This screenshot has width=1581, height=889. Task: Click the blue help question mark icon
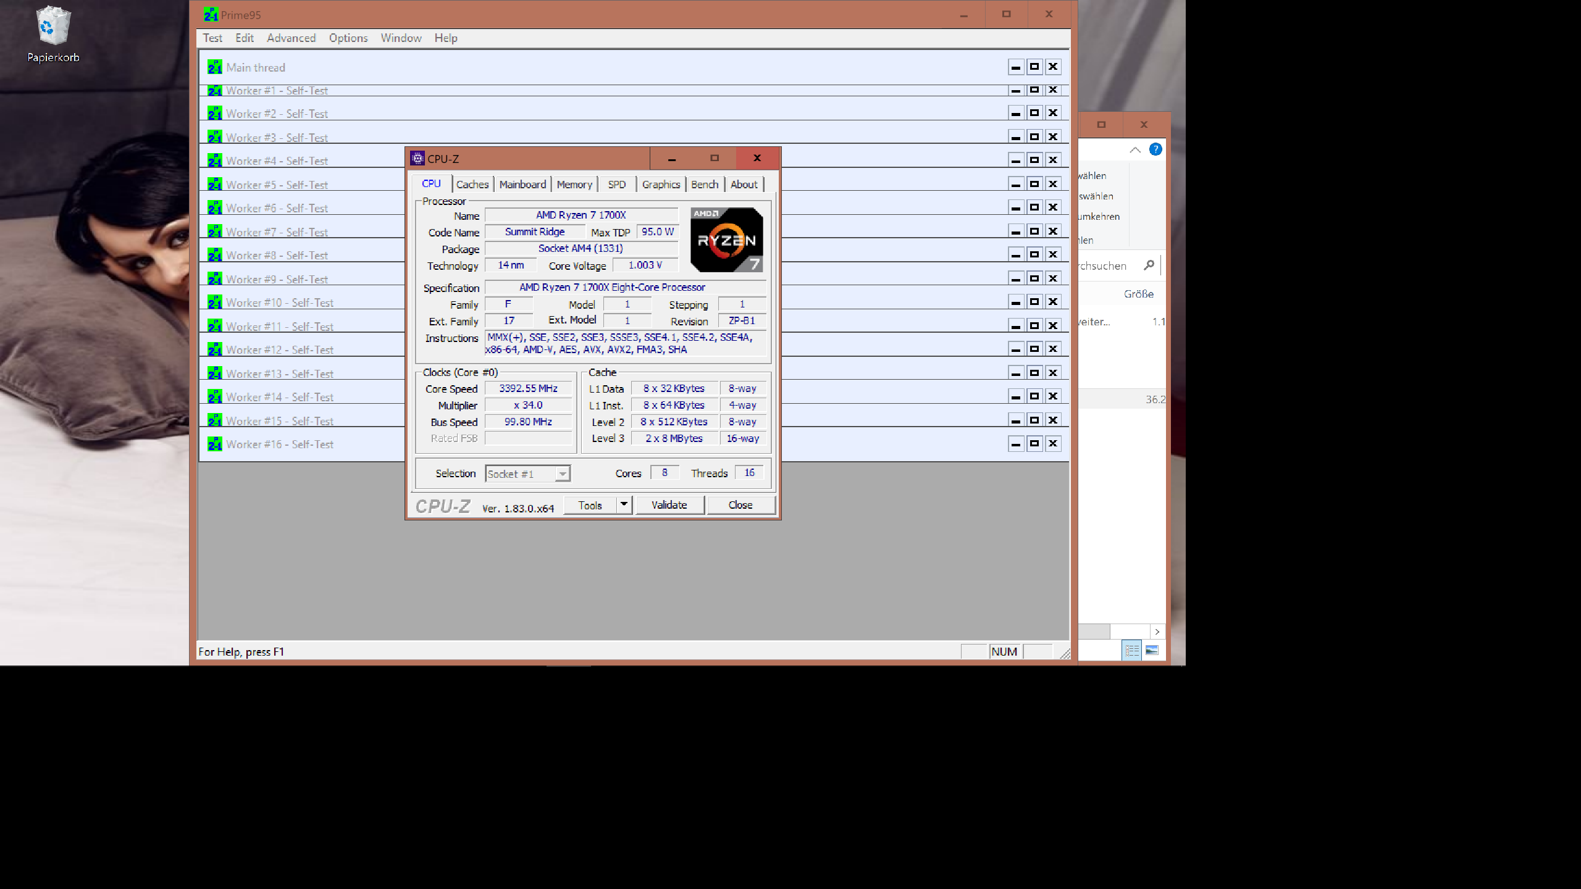coord(1155,149)
